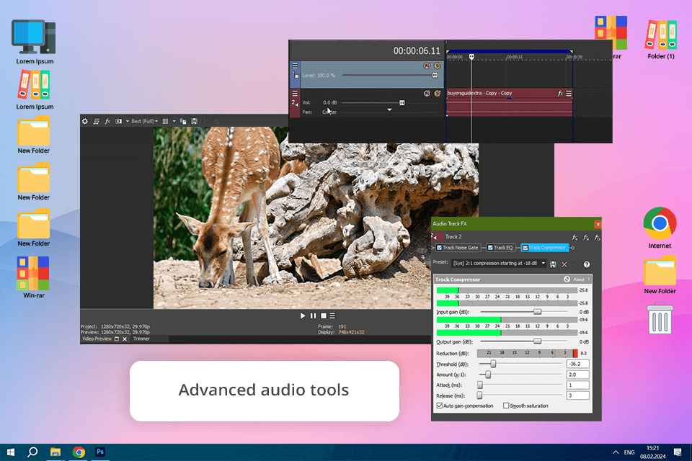Image resolution: width=692 pixels, height=461 pixels.
Task: Toggle Auto gain compensation checkbox
Action: pyautogui.click(x=440, y=406)
